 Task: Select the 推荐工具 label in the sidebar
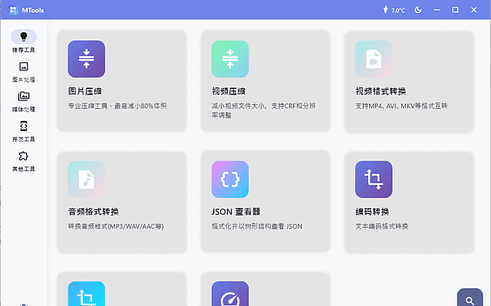[24, 50]
